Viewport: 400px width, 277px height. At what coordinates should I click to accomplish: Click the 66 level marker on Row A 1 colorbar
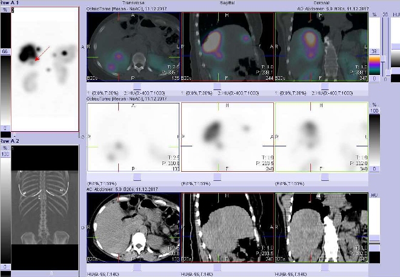(x=5, y=52)
